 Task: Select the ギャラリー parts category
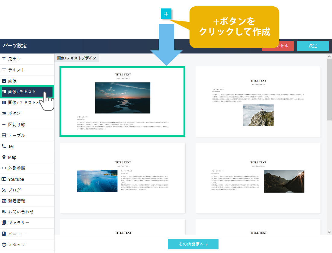point(19,223)
